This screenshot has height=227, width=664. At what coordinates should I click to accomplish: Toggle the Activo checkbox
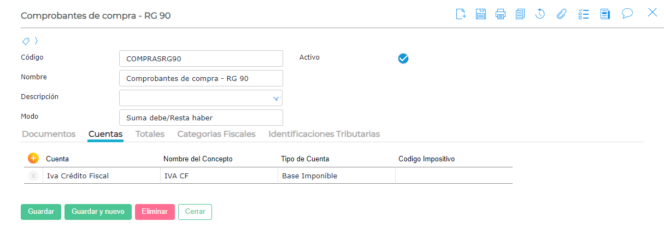tap(403, 59)
